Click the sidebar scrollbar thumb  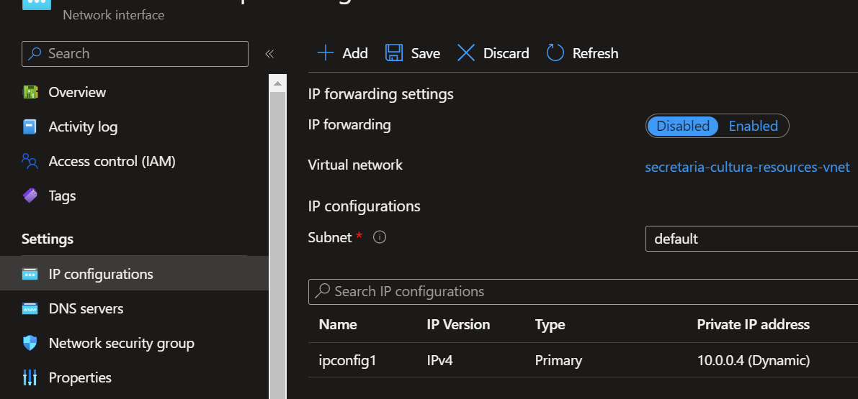coord(277,246)
